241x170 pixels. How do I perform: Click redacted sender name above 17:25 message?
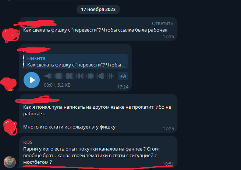coord(37,100)
